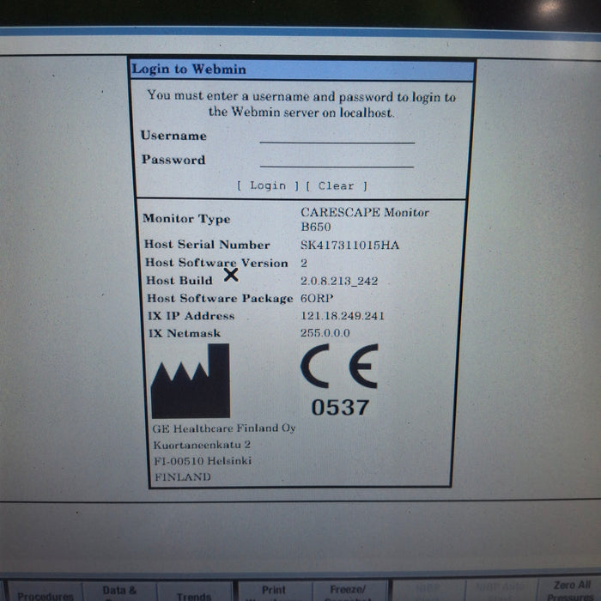The image size is (601, 601).
Task: Select the Zero All Pressures key
Action: 571,591
